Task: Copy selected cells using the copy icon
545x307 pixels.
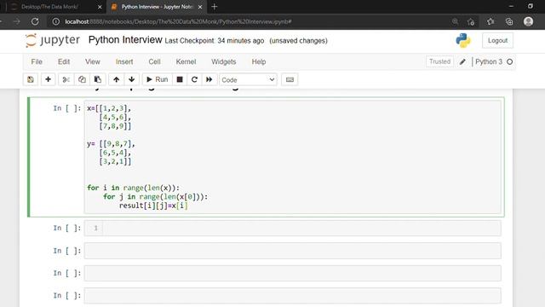Action: coord(82,79)
